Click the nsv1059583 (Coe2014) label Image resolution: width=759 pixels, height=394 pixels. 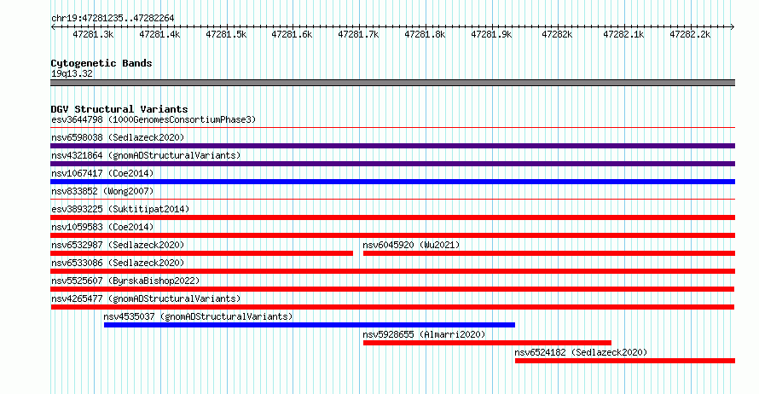coord(102,227)
